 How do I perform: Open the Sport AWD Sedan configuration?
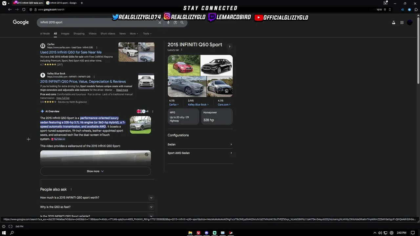point(200,153)
